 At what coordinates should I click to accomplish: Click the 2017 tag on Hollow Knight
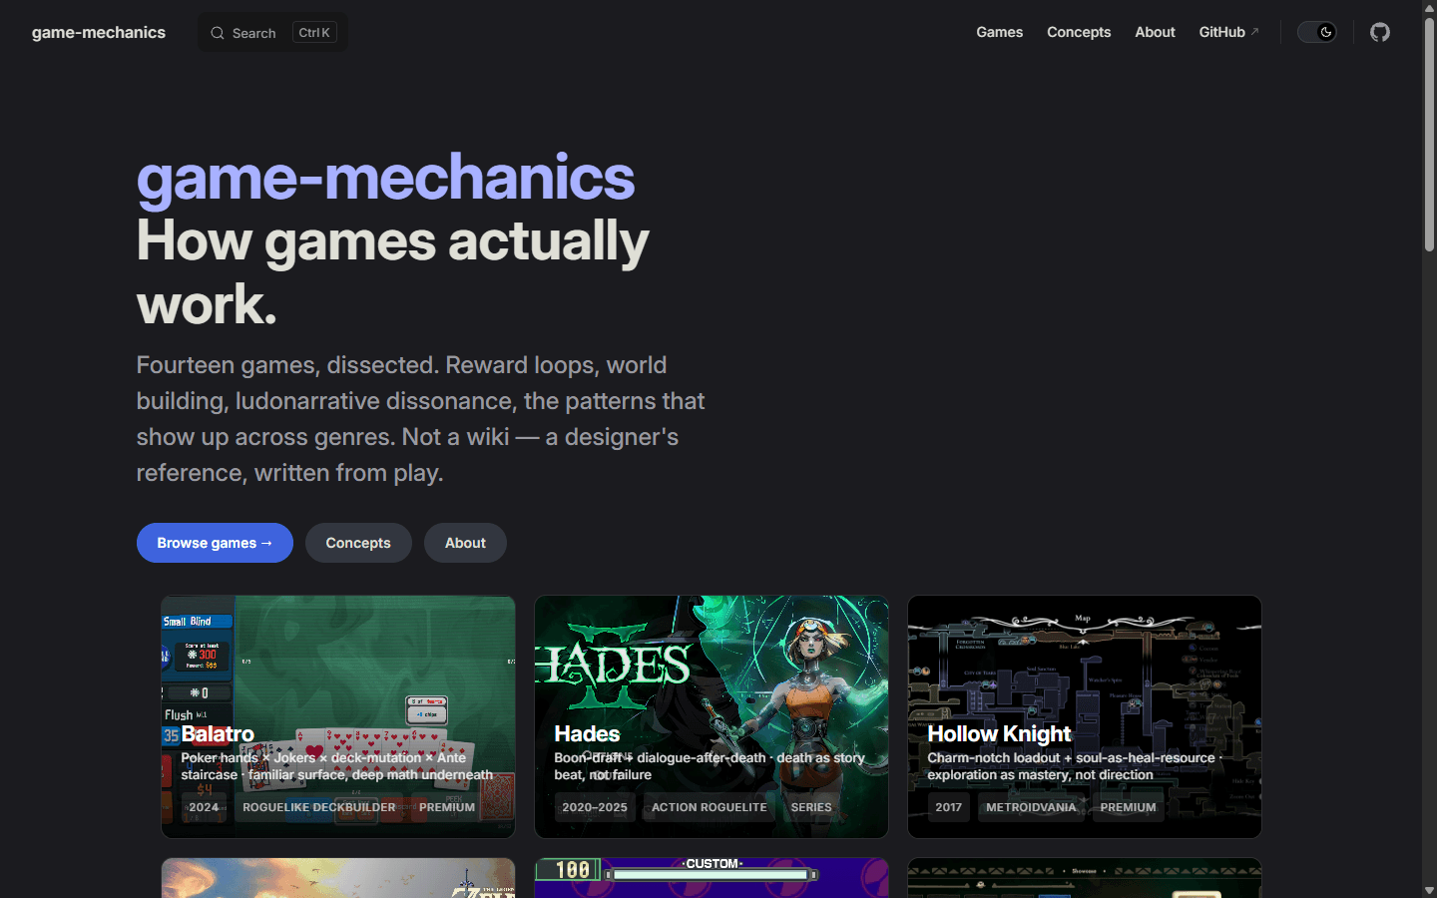[949, 807]
